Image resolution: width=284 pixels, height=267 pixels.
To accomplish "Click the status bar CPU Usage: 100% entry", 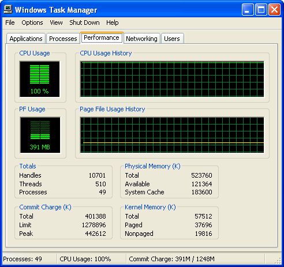I will point(85,259).
